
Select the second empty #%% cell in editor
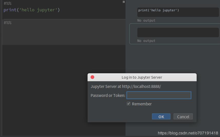tap(64, 32)
